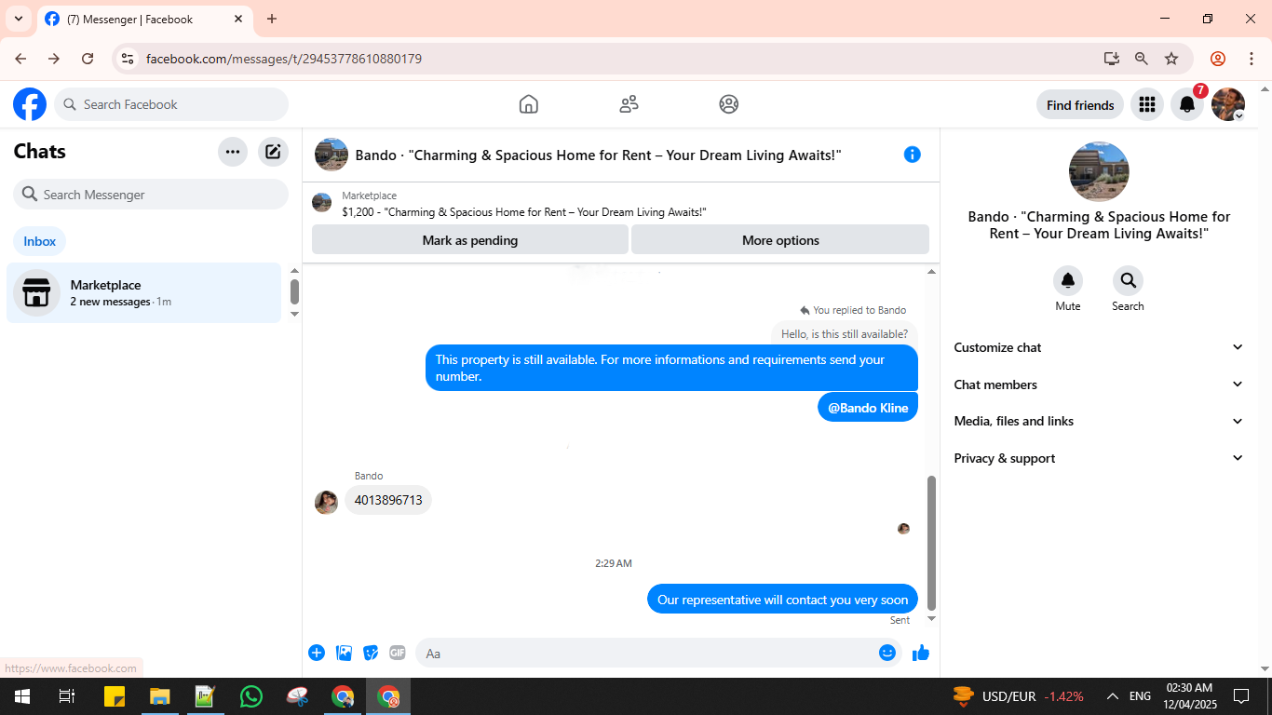Open Chrome three-dot menu

(1252, 59)
